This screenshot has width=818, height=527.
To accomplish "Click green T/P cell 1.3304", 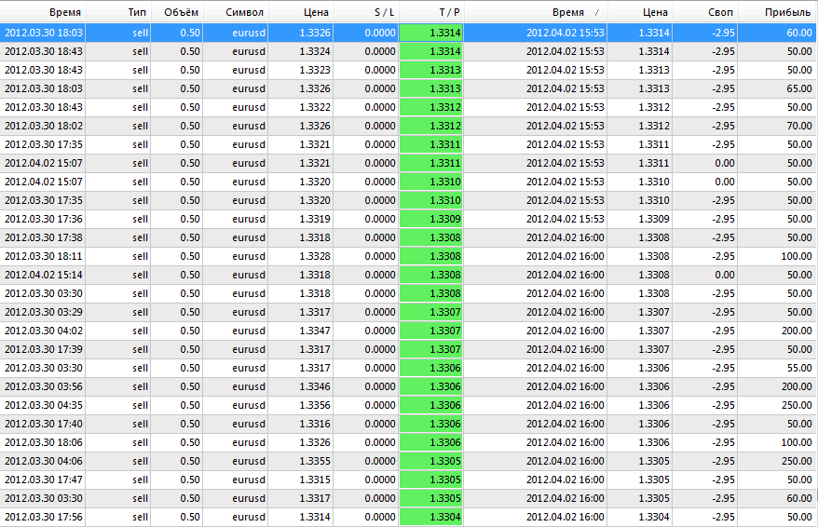I will pyautogui.click(x=431, y=517).
